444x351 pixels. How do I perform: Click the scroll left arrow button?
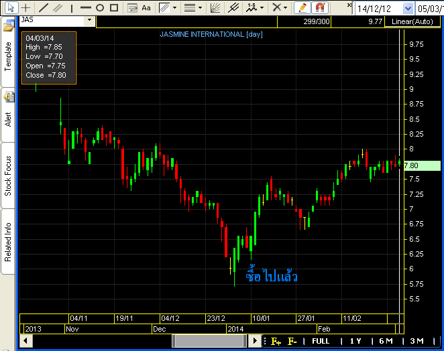[x=25, y=340]
